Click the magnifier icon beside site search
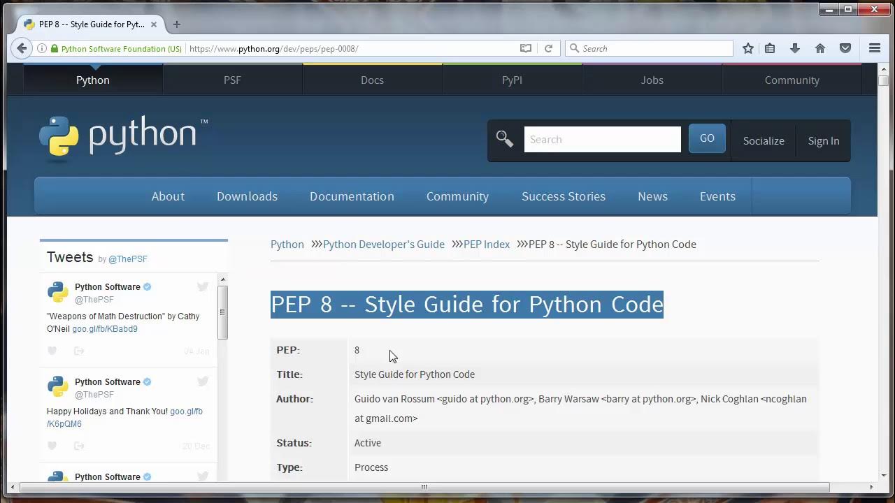This screenshot has width=895, height=503. point(505,138)
